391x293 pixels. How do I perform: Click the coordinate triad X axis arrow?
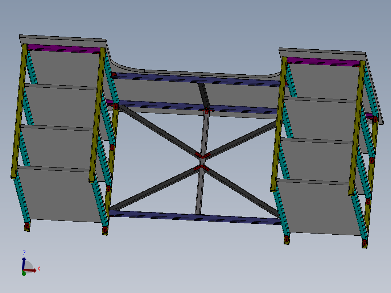point(30,271)
